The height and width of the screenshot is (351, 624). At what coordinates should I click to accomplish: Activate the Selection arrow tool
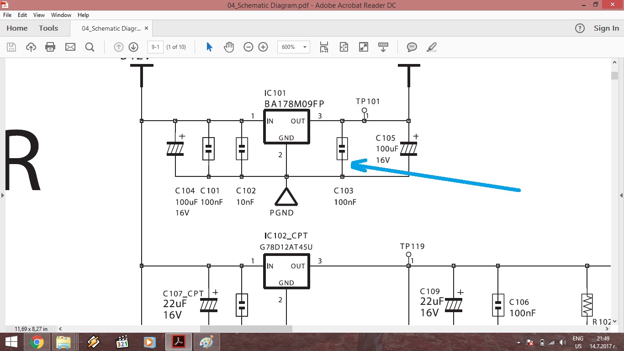[x=210, y=47]
